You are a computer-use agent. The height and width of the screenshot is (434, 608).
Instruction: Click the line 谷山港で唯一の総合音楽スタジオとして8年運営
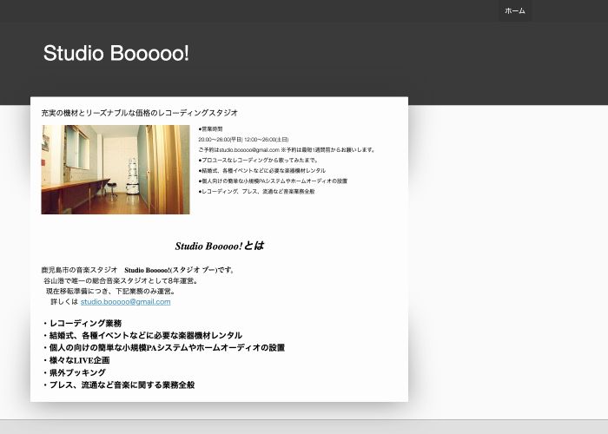pos(121,280)
